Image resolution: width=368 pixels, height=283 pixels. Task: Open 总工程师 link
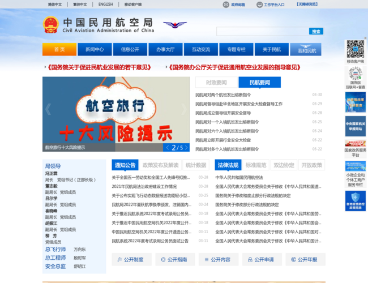click(55, 258)
